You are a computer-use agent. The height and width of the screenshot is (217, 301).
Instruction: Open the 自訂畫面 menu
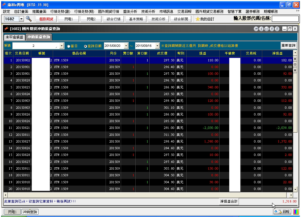point(21,12)
